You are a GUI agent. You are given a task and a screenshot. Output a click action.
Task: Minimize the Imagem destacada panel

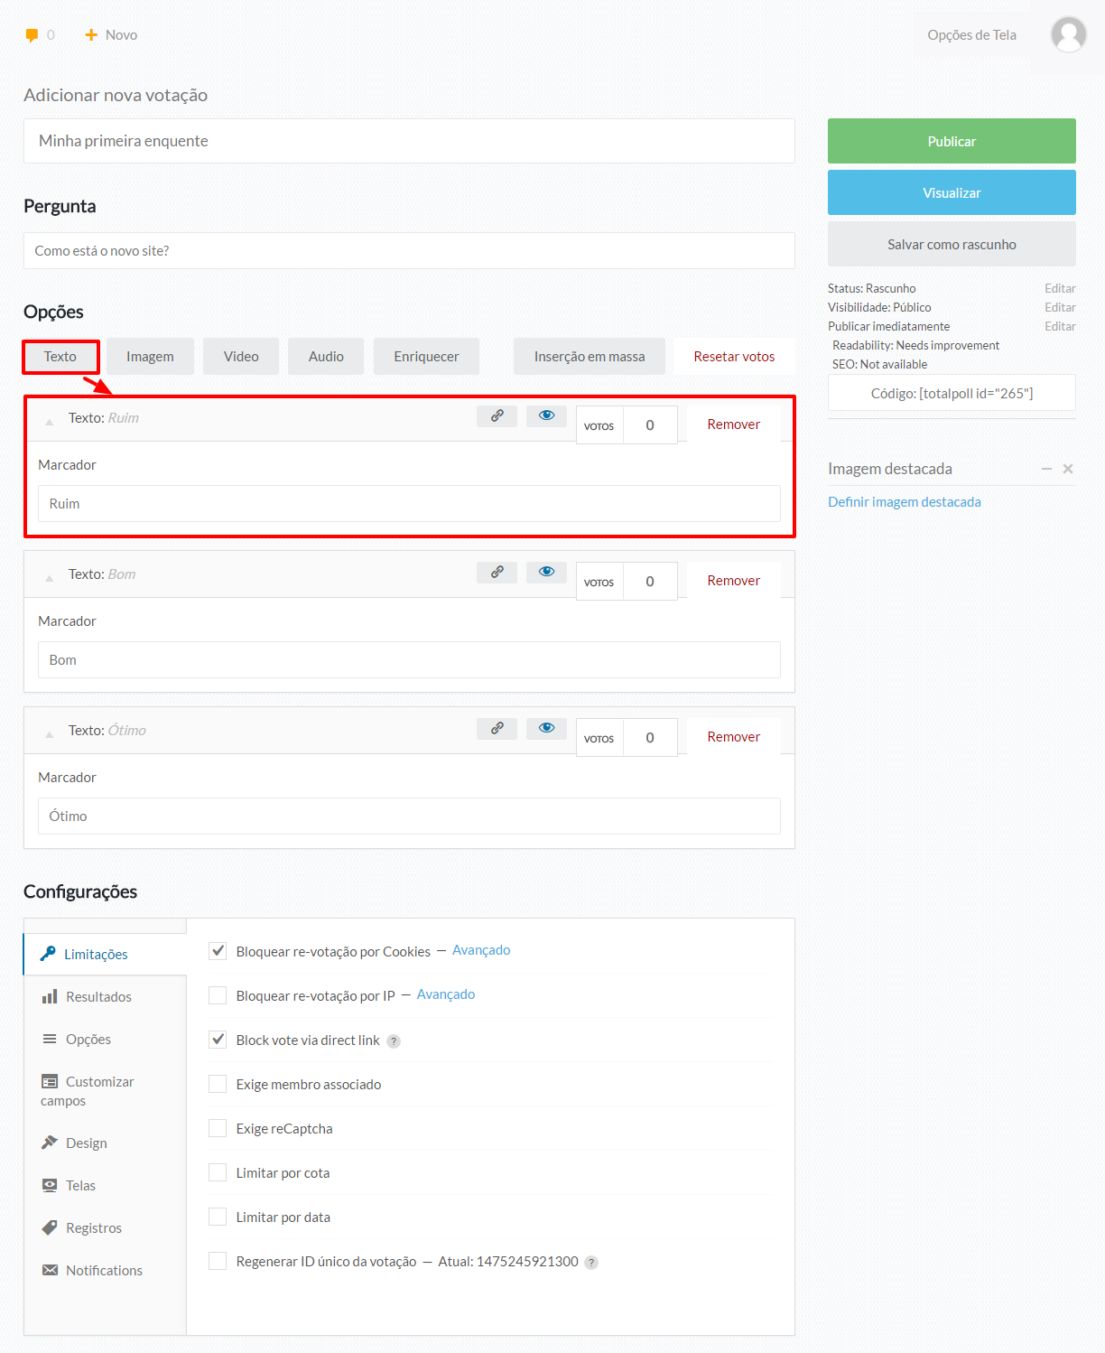(x=1046, y=469)
